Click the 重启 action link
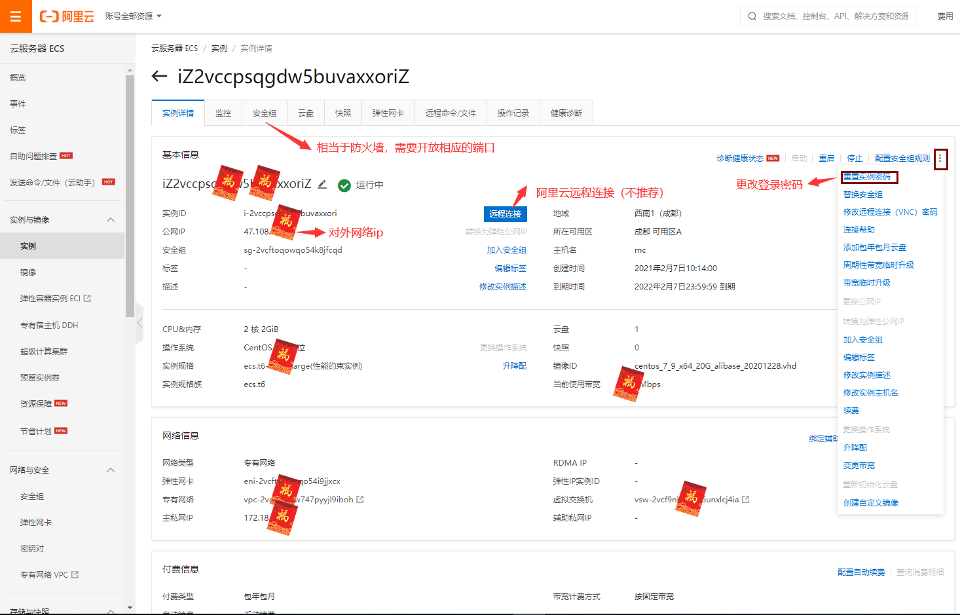The height and width of the screenshot is (615, 960). (x=826, y=158)
